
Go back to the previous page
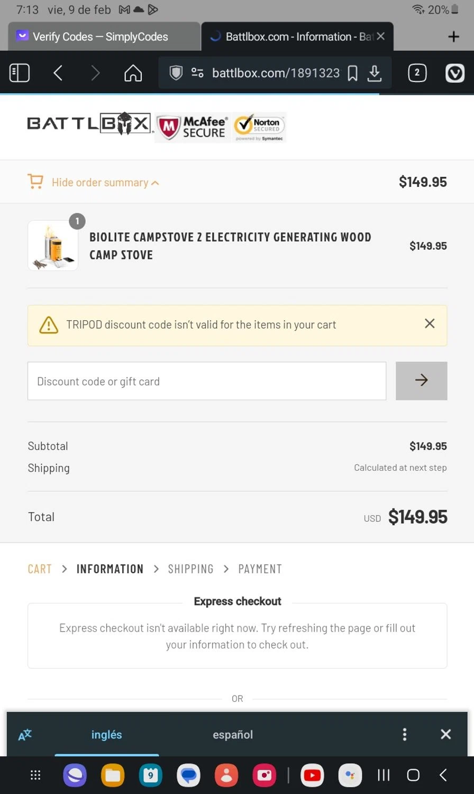click(x=58, y=73)
